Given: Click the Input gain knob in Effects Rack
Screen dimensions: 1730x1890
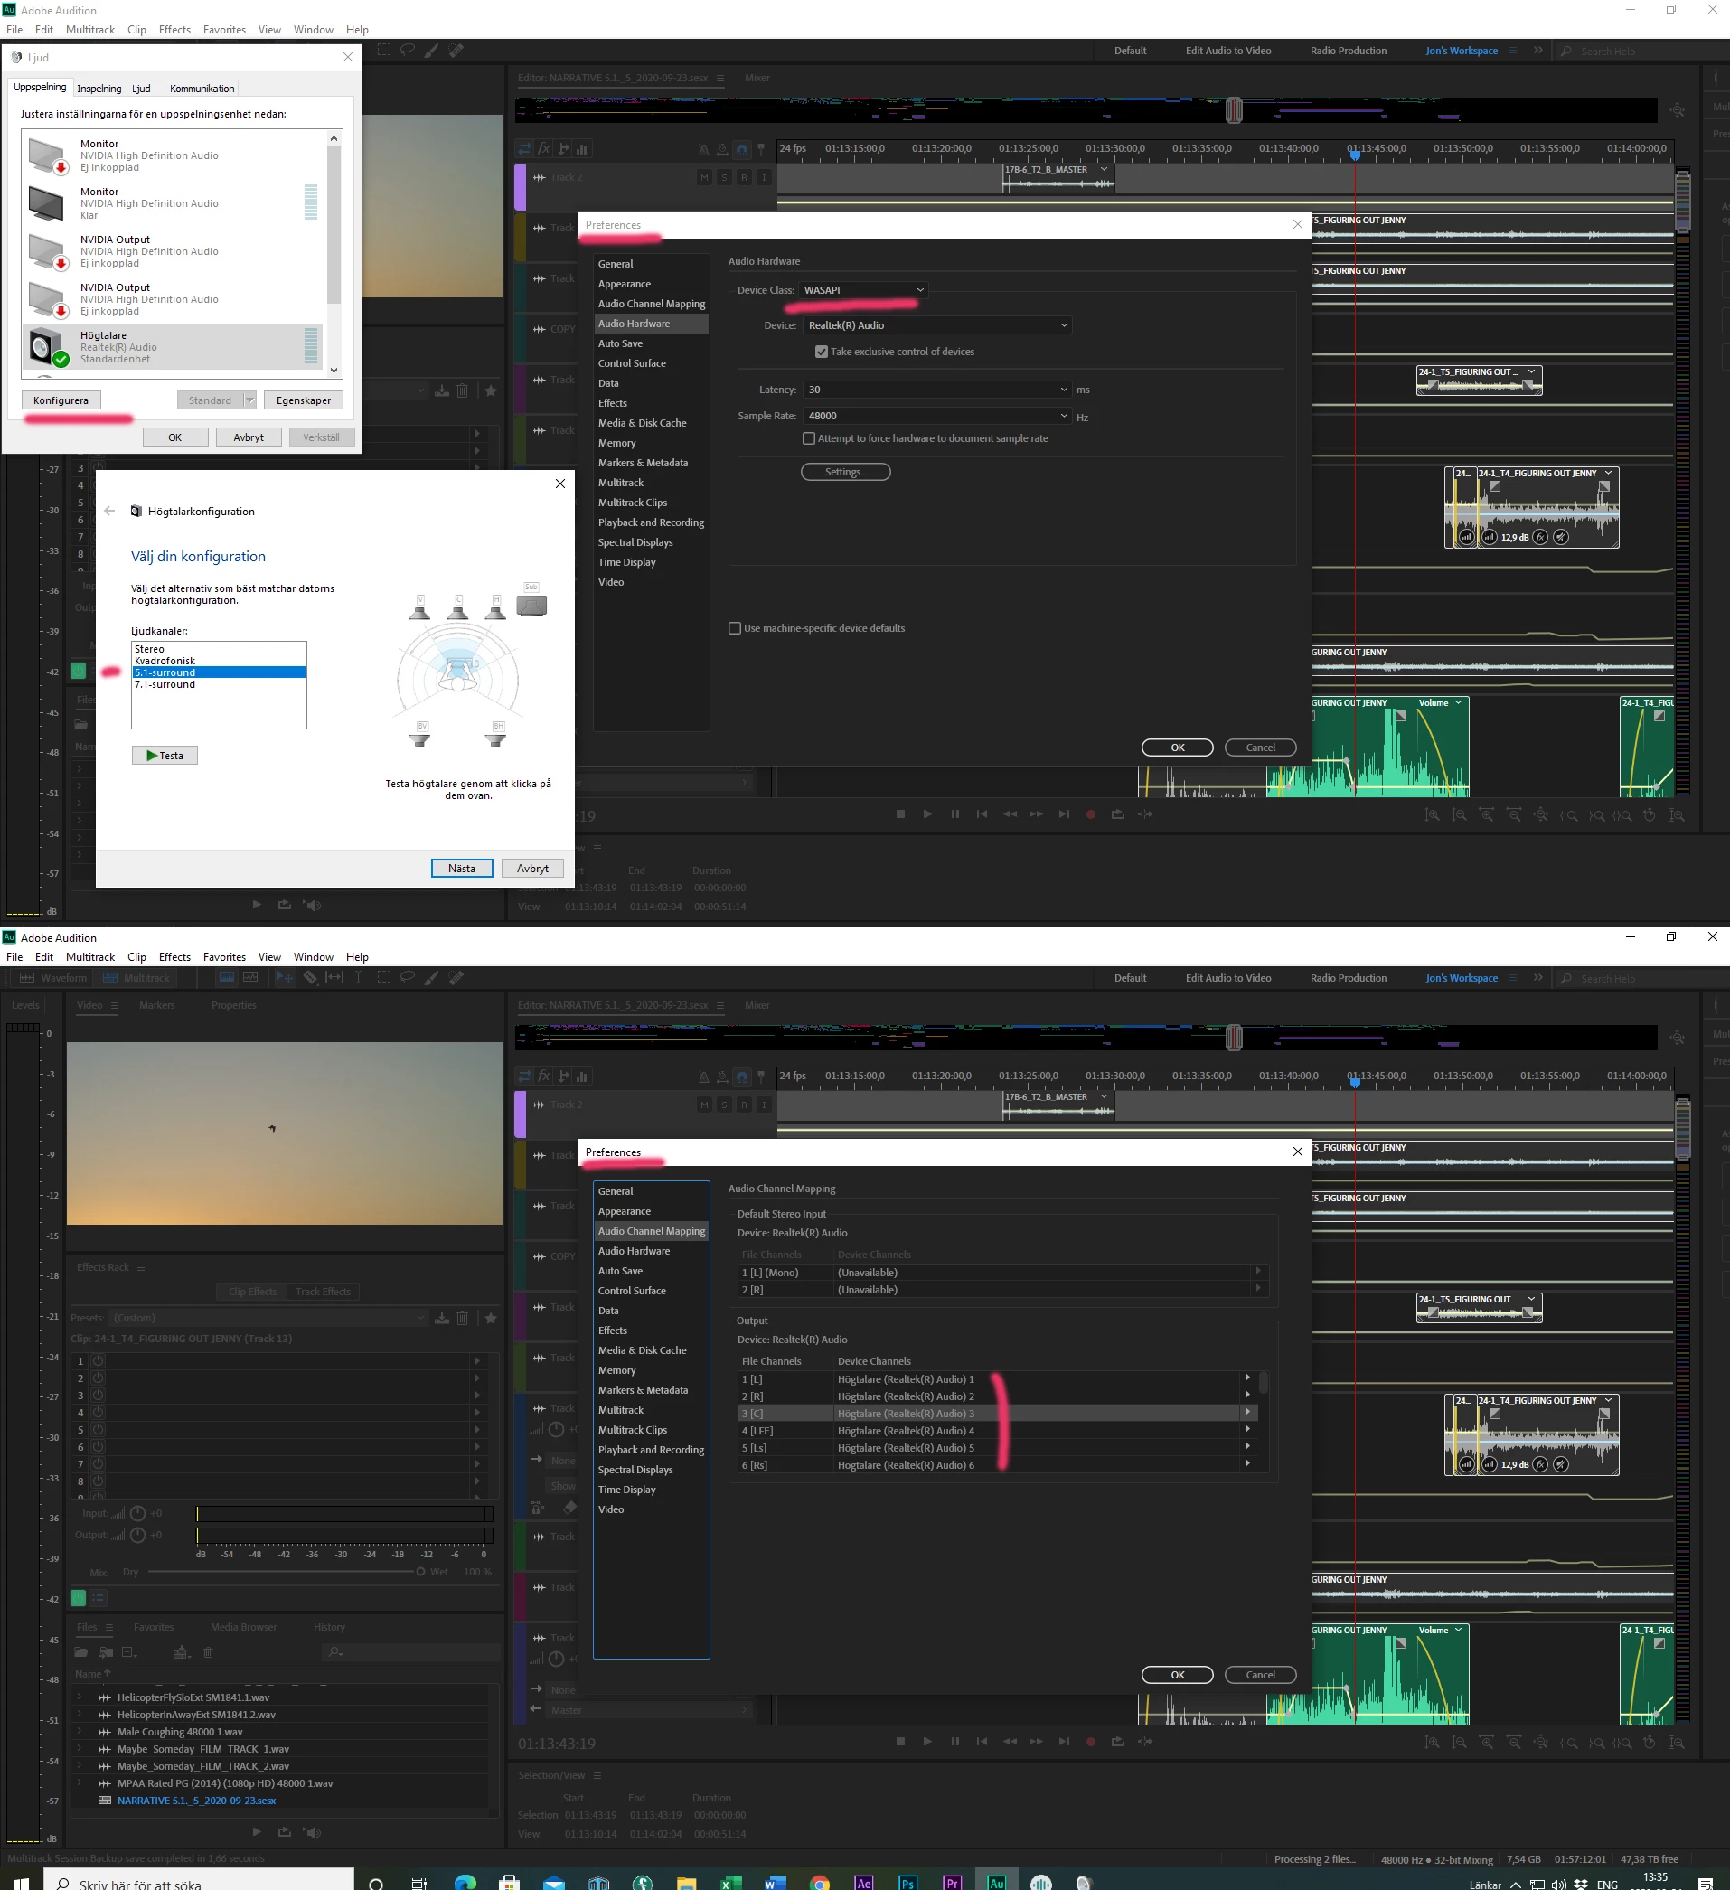Looking at the screenshot, I should pyautogui.click(x=137, y=1513).
